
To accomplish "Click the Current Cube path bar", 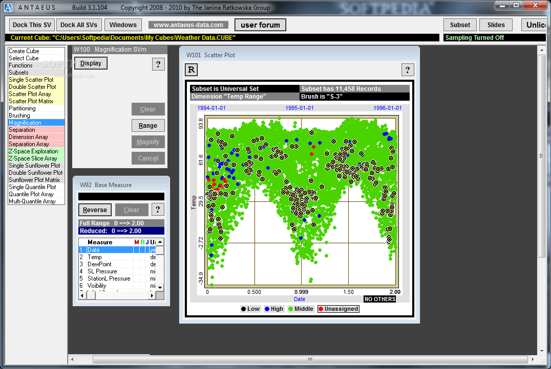I will 222,38.
